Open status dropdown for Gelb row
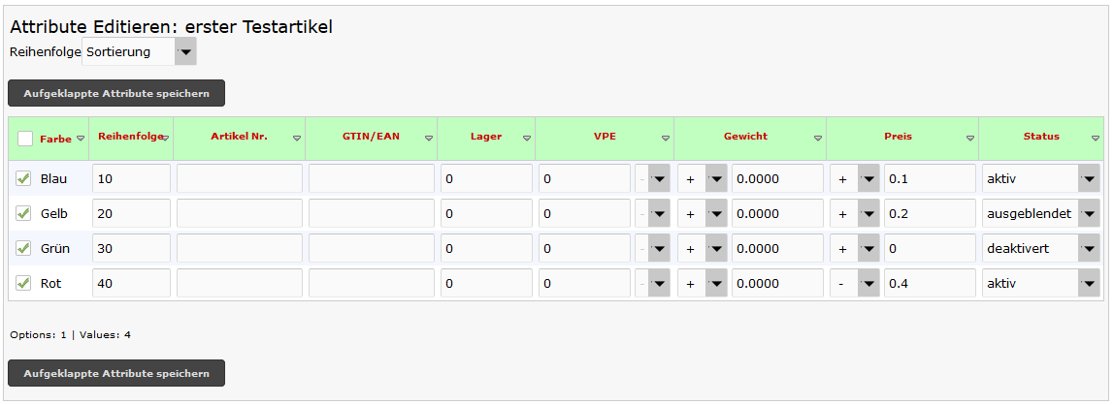The height and width of the screenshot is (405, 1114). 1088,214
